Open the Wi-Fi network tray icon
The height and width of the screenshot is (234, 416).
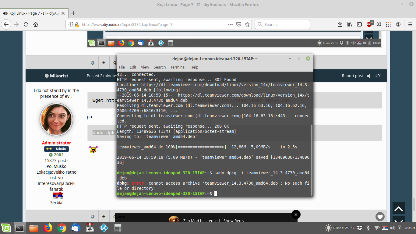377,228
